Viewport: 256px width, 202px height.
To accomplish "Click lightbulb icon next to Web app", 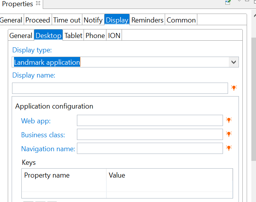I will coord(229,120).
